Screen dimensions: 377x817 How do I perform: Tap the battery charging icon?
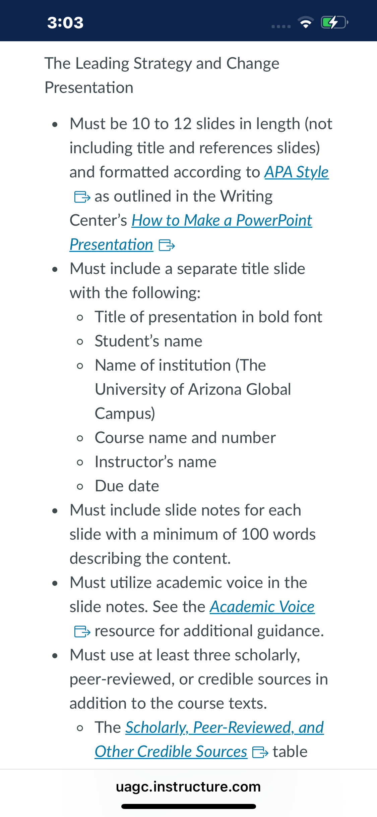pos(334,22)
